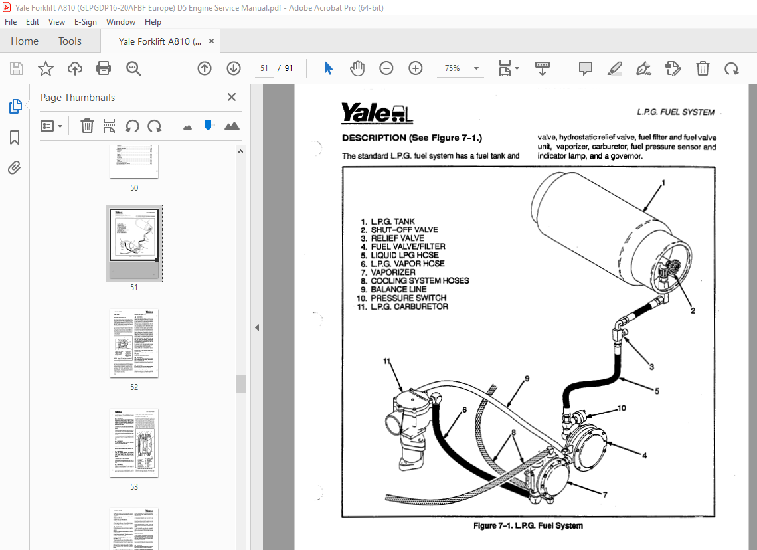This screenshot has height=550, width=757.
Task: Switch to the Home tab
Action: click(x=25, y=41)
